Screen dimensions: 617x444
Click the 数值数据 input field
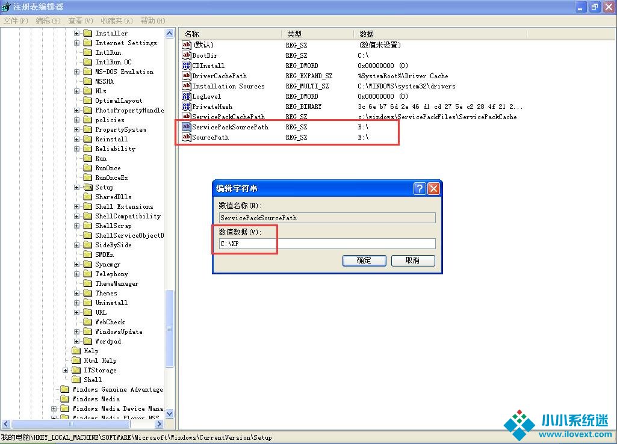click(327, 244)
